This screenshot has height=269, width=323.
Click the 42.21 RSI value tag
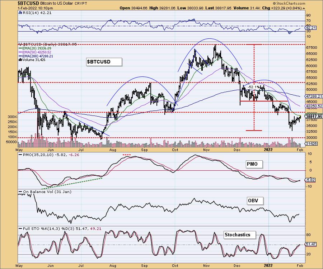coord(311,28)
